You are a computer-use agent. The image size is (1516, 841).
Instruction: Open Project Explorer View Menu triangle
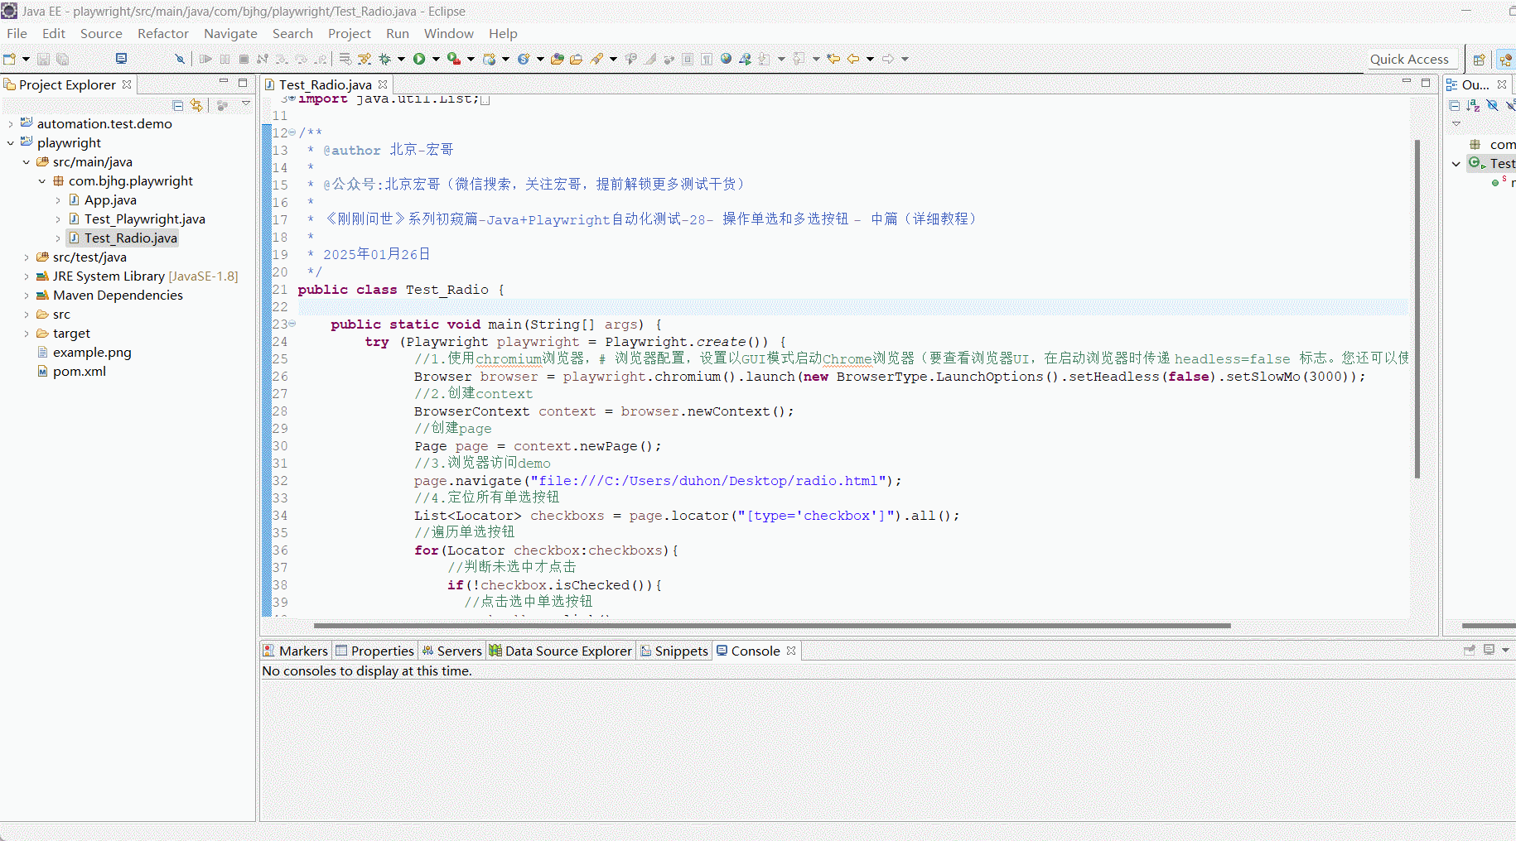click(x=246, y=104)
